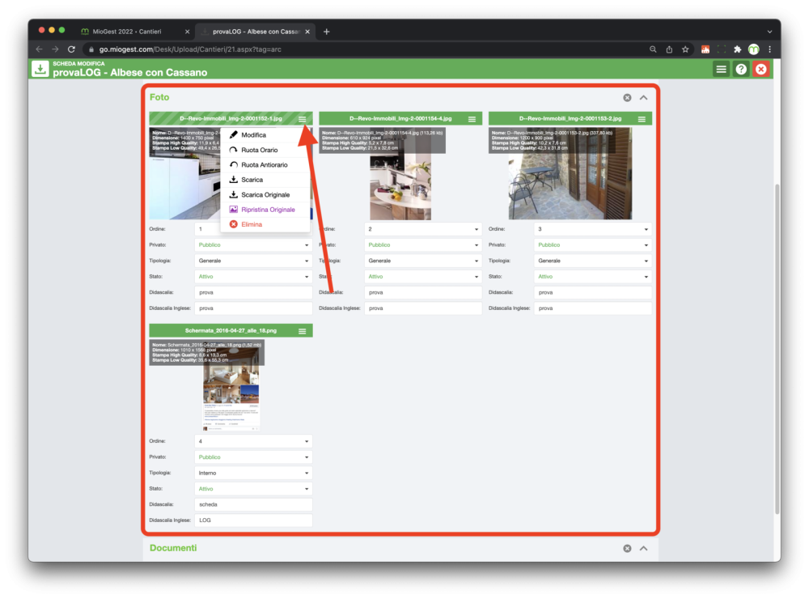Open Ordine dropdown showing value 4
Screen dimensions: 809x599
253,441
